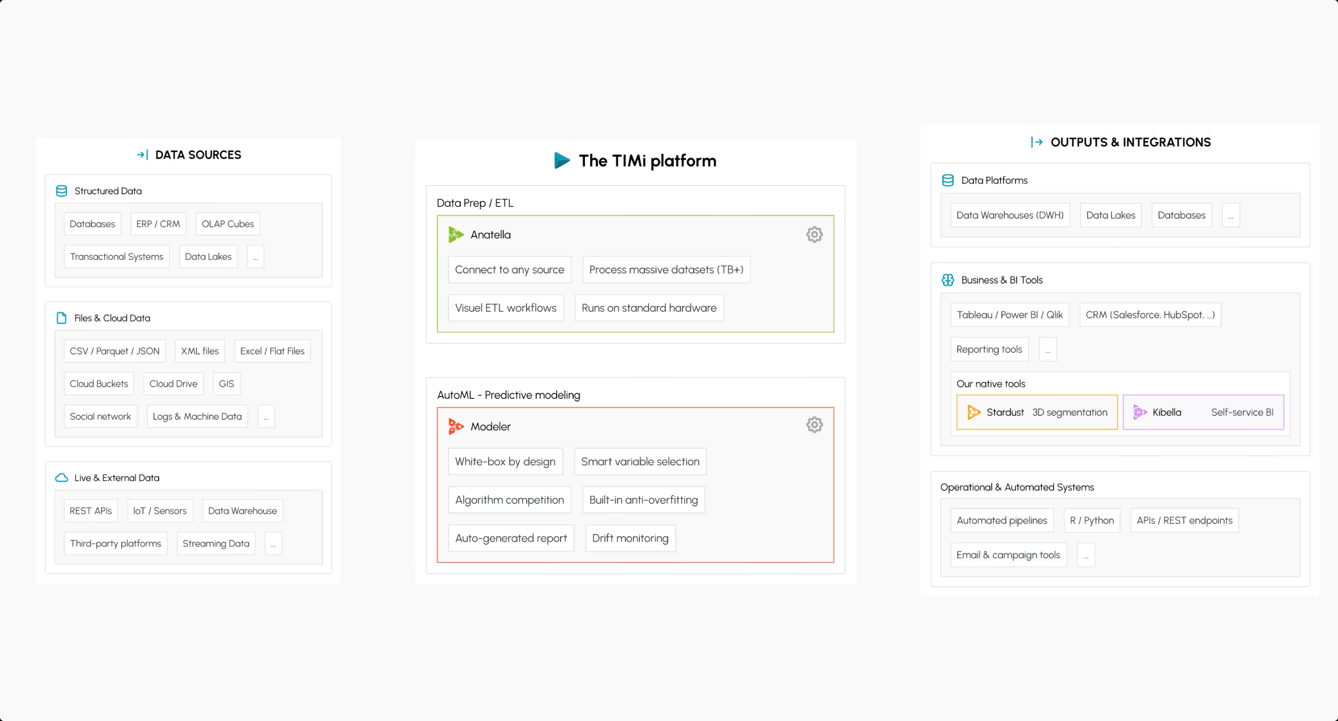The height and width of the screenshot is (721, 1338).
Task: Click Data Lakes chip under Structured Data
Action: point(208,257)
